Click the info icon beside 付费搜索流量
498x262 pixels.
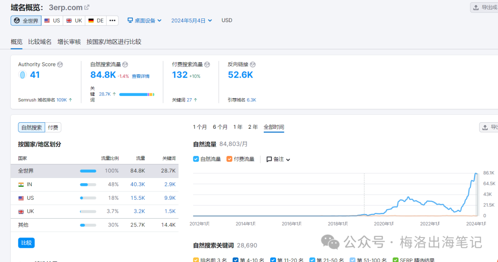click(207, 65)
